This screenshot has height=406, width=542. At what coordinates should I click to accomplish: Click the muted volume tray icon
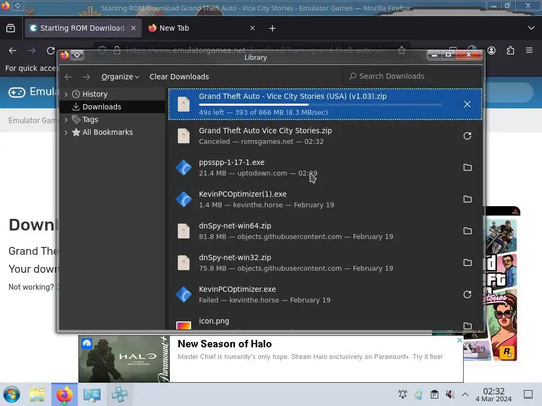(450, 394)
